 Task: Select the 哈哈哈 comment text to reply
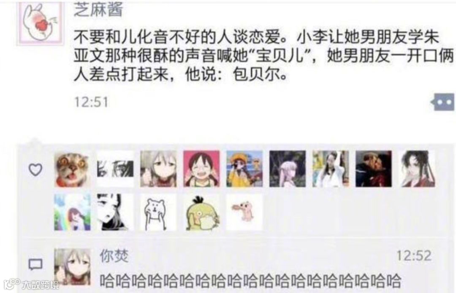250,281
